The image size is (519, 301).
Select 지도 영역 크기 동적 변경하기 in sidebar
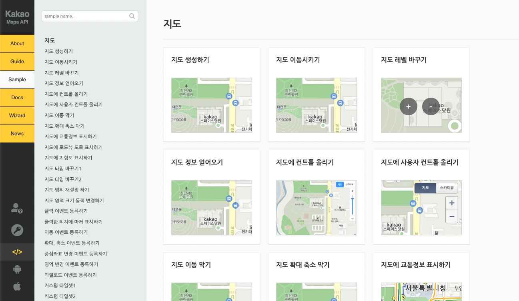click(74, 201)
